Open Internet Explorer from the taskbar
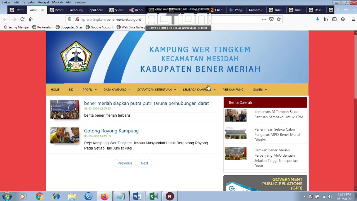The height and width of the screenshot is (201, 357). click(56, 197)
